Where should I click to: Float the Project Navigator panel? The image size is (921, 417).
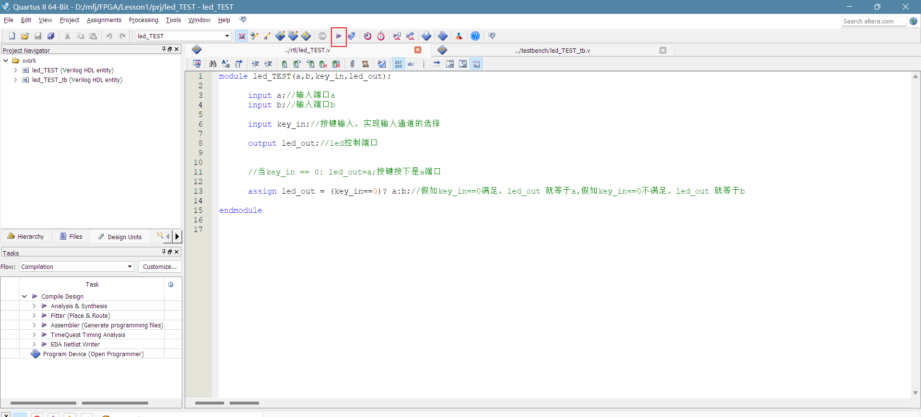point(170,49)
